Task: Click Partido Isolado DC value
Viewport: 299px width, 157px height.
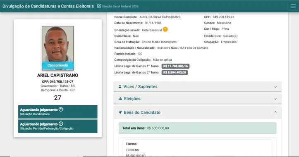Action: click(140, 54)
